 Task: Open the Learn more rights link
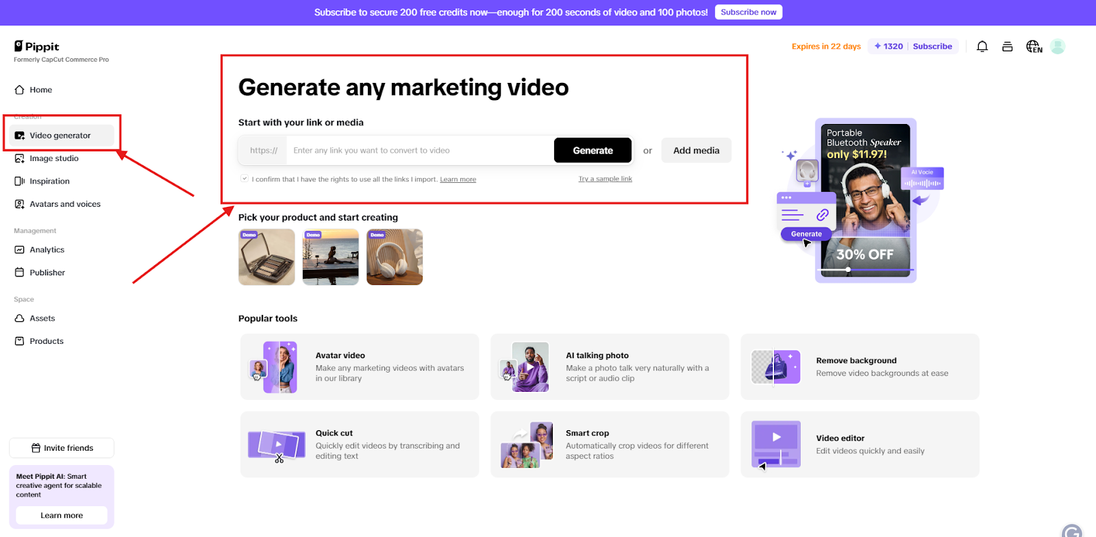pyautogui.click(x=458, y=179)
